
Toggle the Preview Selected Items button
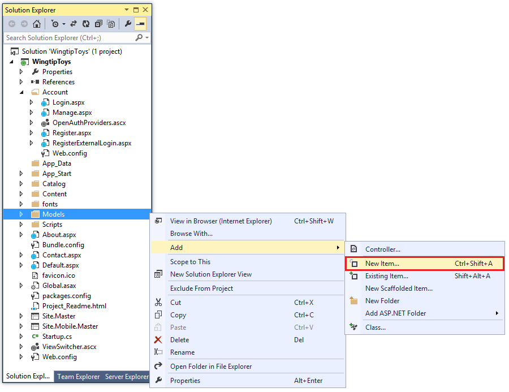coord(140,24)
